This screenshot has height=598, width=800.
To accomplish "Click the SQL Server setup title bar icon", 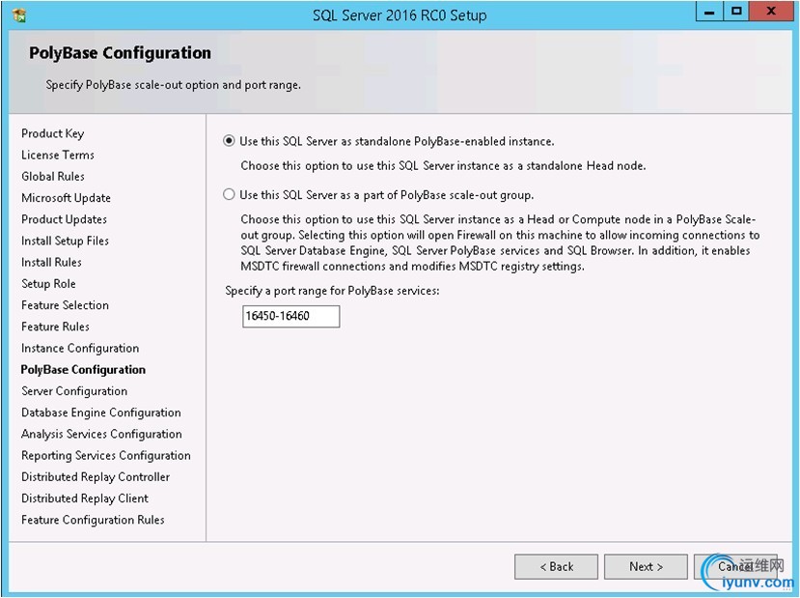I will 19,15.
